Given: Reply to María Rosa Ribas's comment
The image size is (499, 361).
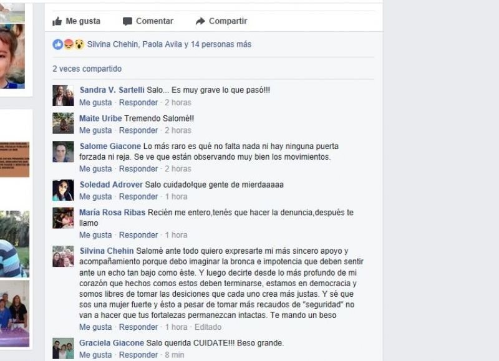Looking at the screenshot, I should pyautogui.click(x=138, y=235).
